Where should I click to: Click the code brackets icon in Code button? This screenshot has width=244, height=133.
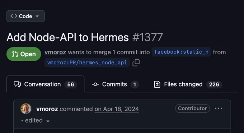[x=14, y=16]
